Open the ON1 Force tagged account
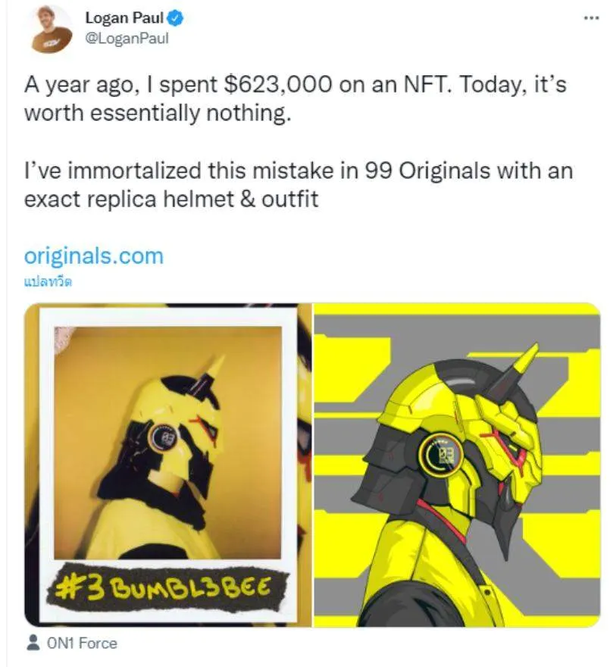 click(82, 643)
